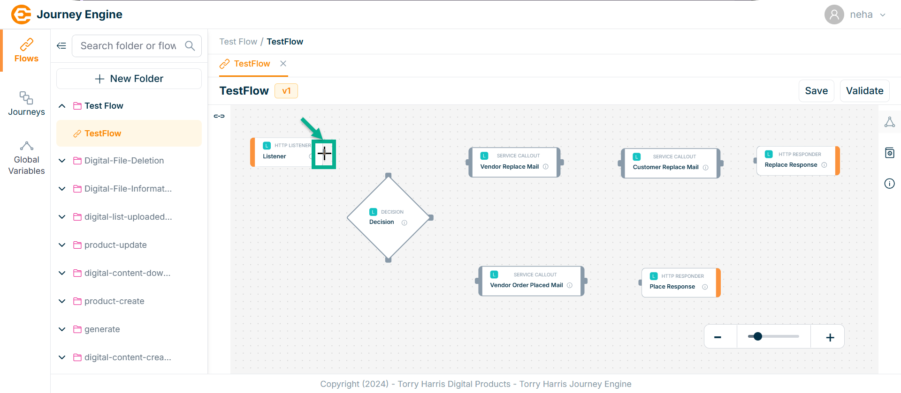Open the info icon on right panel
901x393 pixels.
tap(889, 184)
